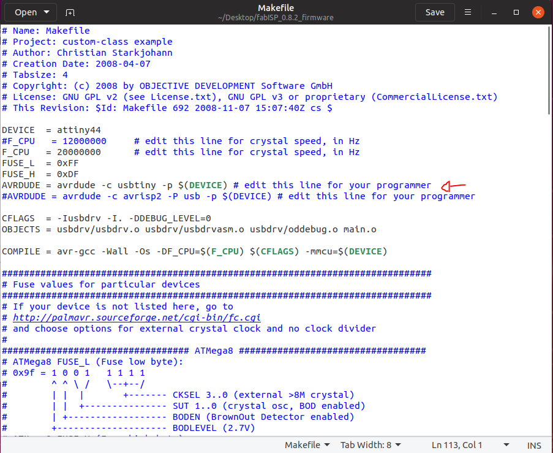
Task: Expand recent files arrow next to Open
Action: (47, 12)
